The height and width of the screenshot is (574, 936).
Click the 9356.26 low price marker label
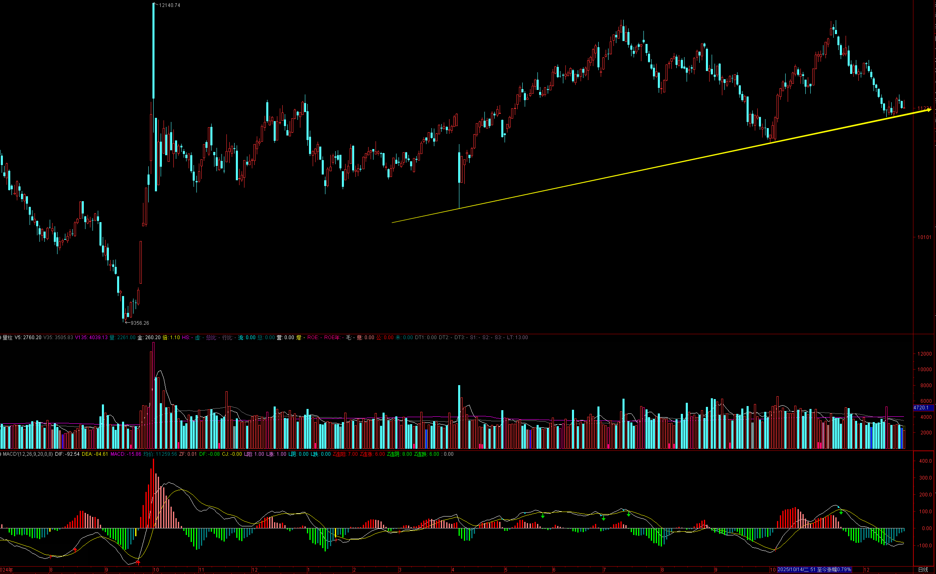point(140,323)
